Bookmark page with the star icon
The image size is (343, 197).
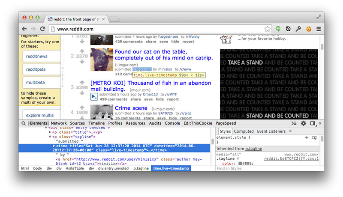point(267,29)
